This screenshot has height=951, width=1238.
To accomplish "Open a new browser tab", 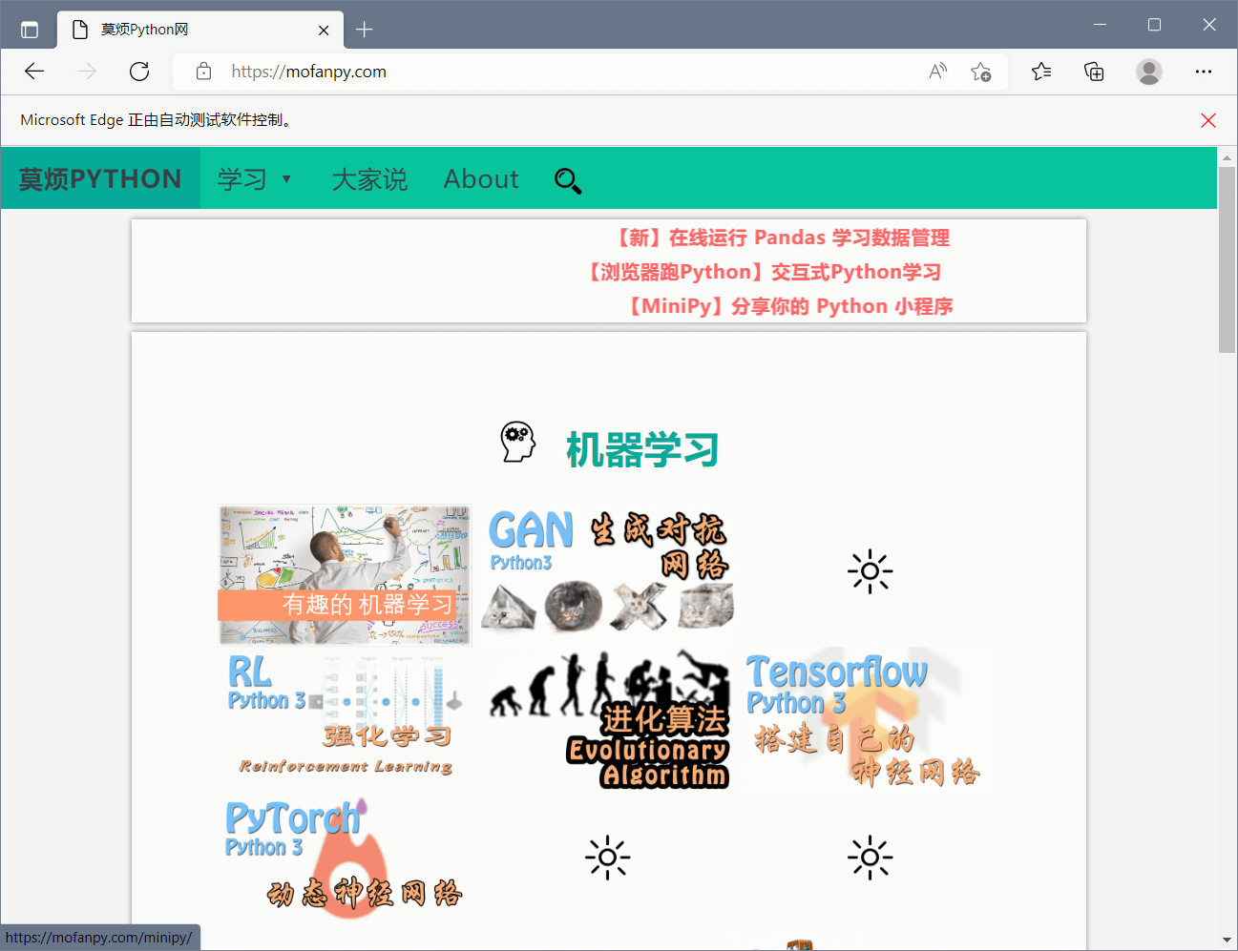I will (364, 30).
